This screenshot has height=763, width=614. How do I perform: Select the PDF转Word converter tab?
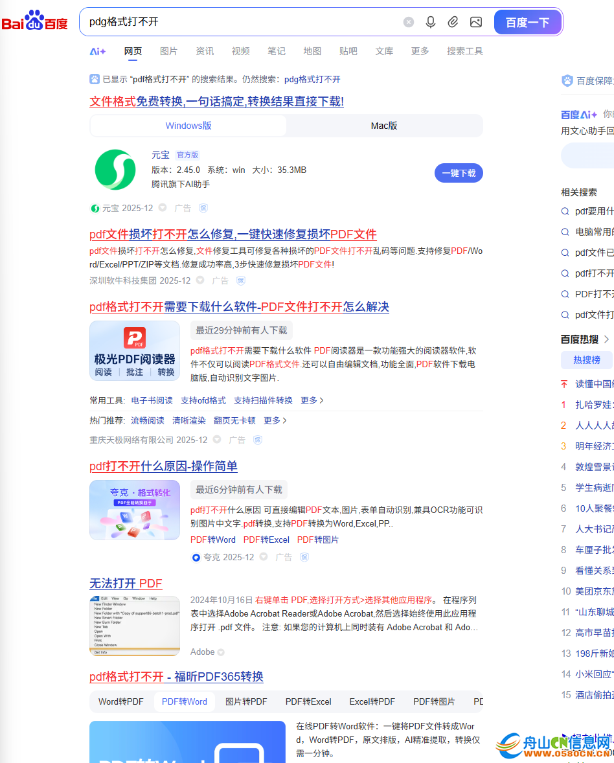(185, 701)
